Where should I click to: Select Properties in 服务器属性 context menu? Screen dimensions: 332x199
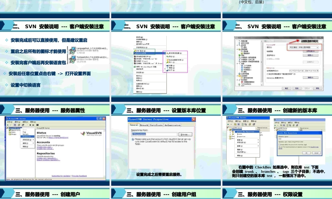point(28,136)
